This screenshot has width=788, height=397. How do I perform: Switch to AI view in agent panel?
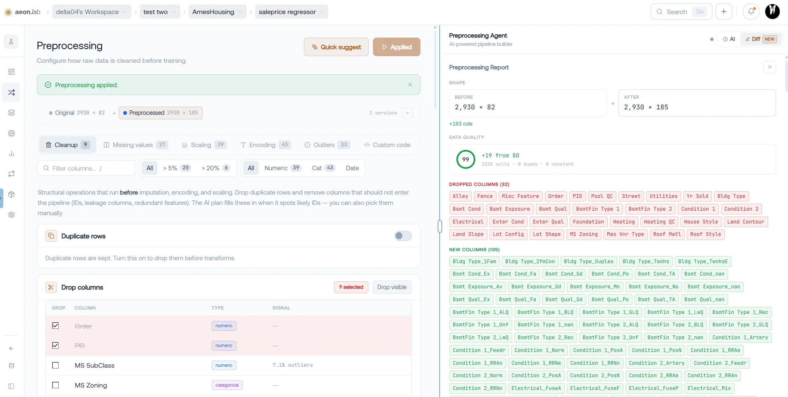729,39
